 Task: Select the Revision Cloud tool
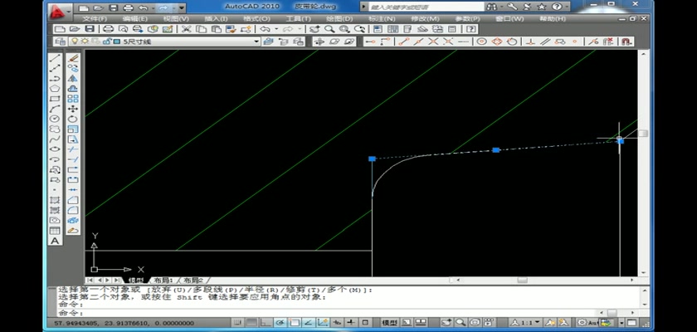coord(55,129)
